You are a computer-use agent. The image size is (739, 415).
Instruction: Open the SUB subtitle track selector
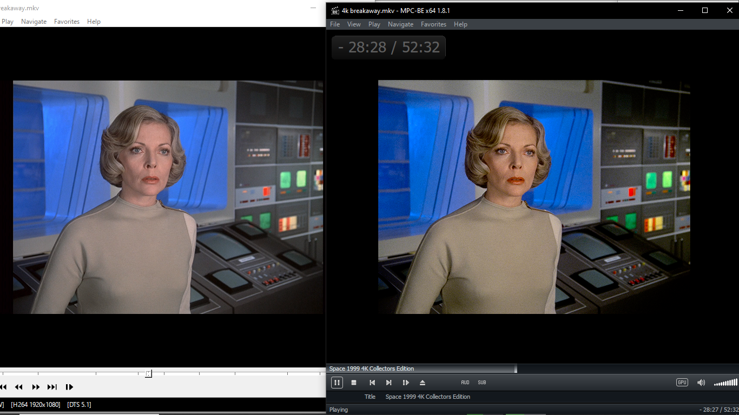click(x=482, y=383)
